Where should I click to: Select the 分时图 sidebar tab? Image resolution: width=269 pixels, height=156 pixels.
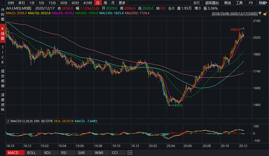(x=3, y=14)
